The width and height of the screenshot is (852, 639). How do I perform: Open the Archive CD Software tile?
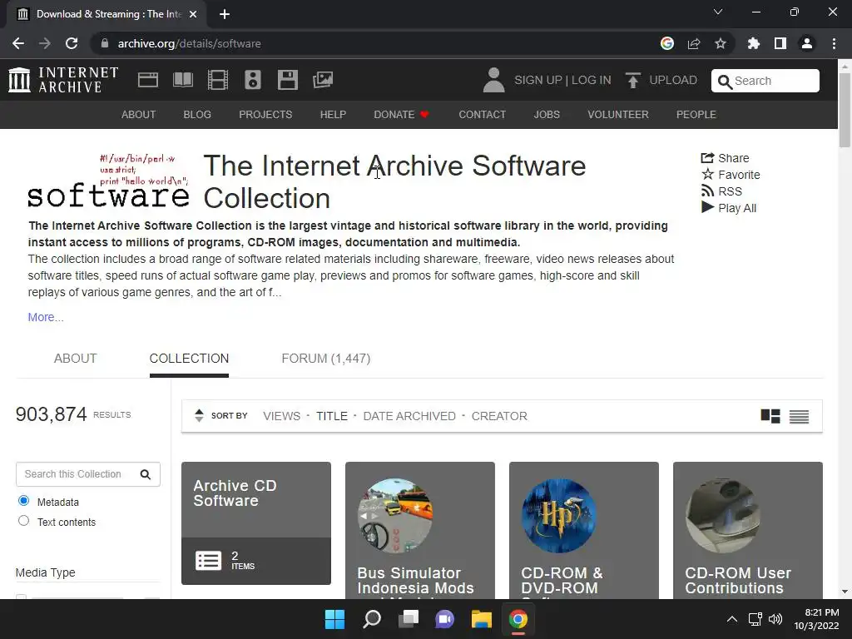coord(256,523)
